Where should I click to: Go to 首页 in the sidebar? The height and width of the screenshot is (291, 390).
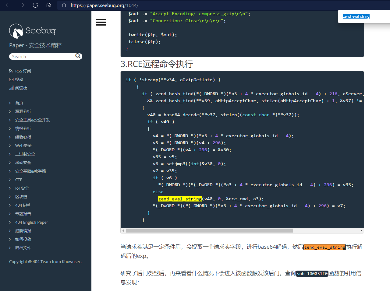pyautogui.click(x=19, y=103)
